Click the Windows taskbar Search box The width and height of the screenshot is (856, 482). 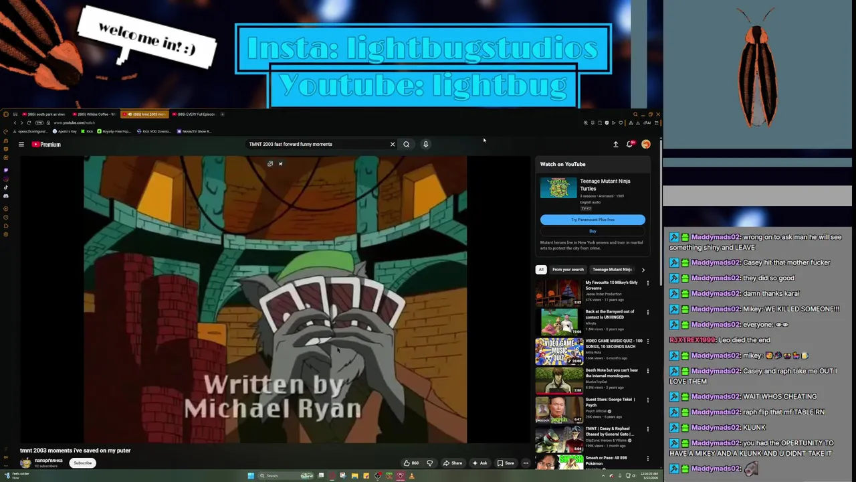coord(286,476)
